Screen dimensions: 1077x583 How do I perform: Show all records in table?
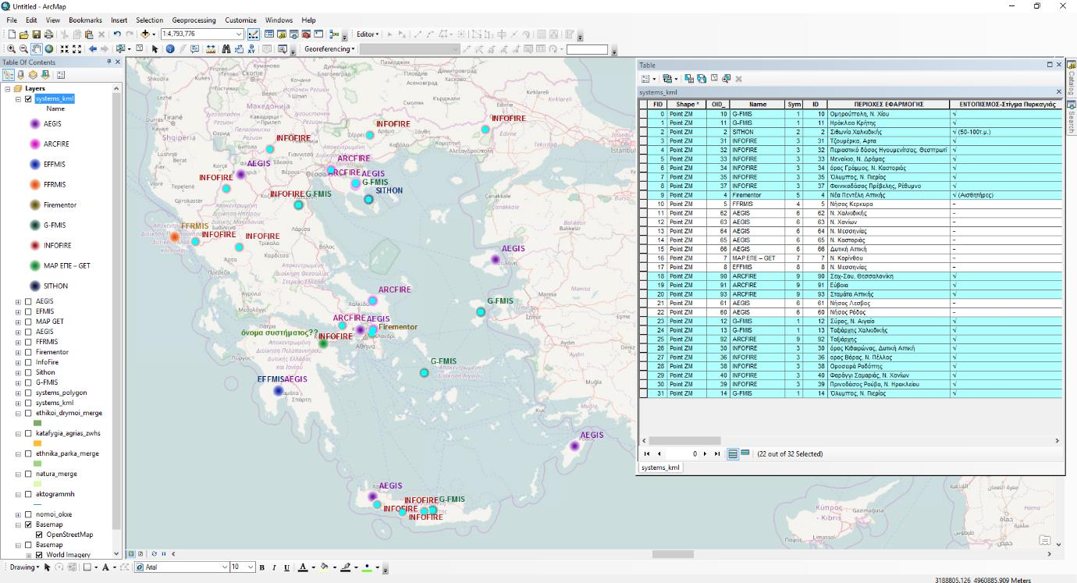pyautogui.click(x=732, y=453)
